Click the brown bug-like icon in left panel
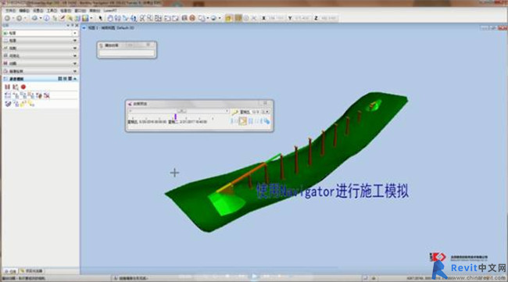Image resolution: width=508 pixels, height=282 pixels. click(39, 95)
